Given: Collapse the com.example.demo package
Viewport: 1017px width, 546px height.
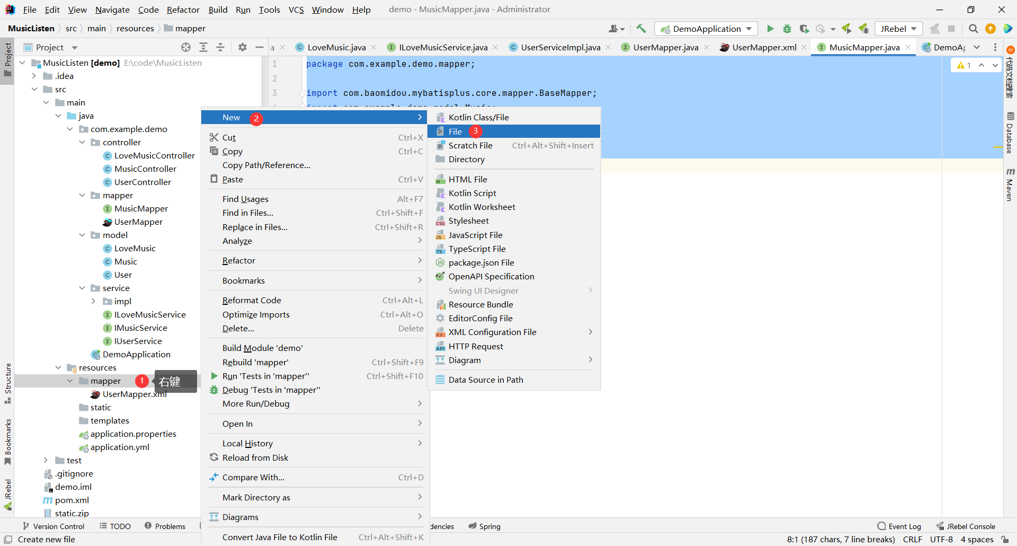Looking at the screenshot, I should [70, 129].
